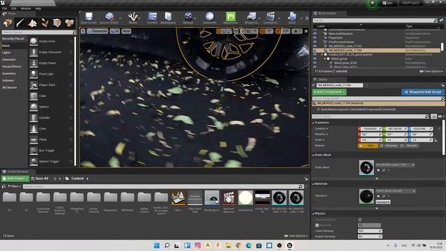Screen dimensions: 446x251
Task: Toggle visibility of the PlayerStart actor
Action: (315, 38)
